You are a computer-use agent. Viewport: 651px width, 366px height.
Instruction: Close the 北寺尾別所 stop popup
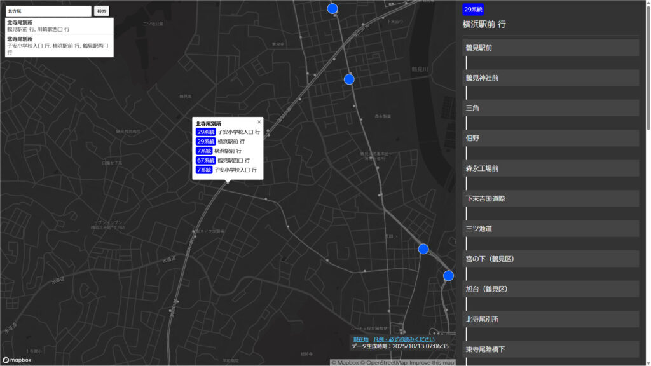click(x=259, y=122)
